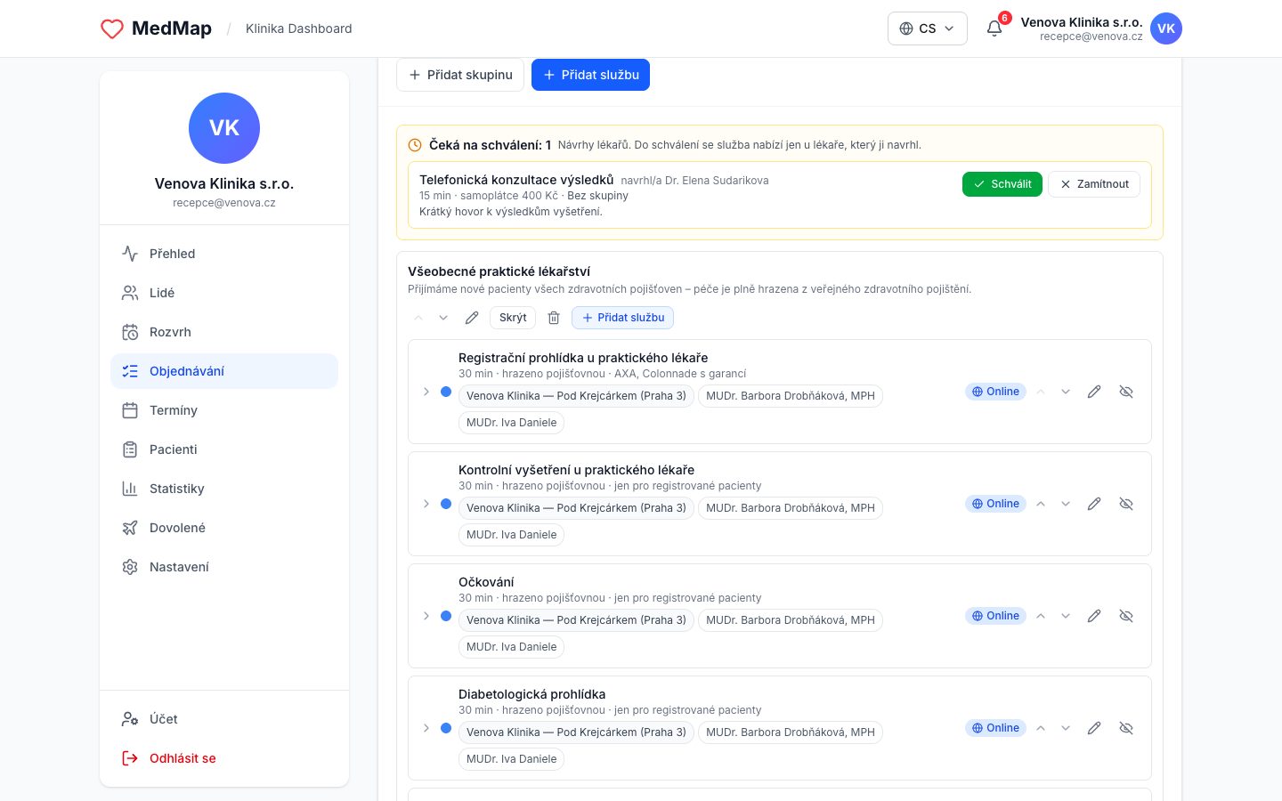Open Statistiky in the sidebar
The image size is (1282, 801).
coord(224,489)
